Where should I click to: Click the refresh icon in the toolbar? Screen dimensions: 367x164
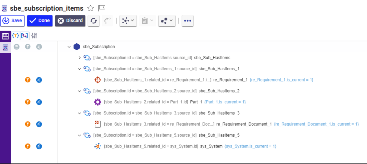click(94, 21)
